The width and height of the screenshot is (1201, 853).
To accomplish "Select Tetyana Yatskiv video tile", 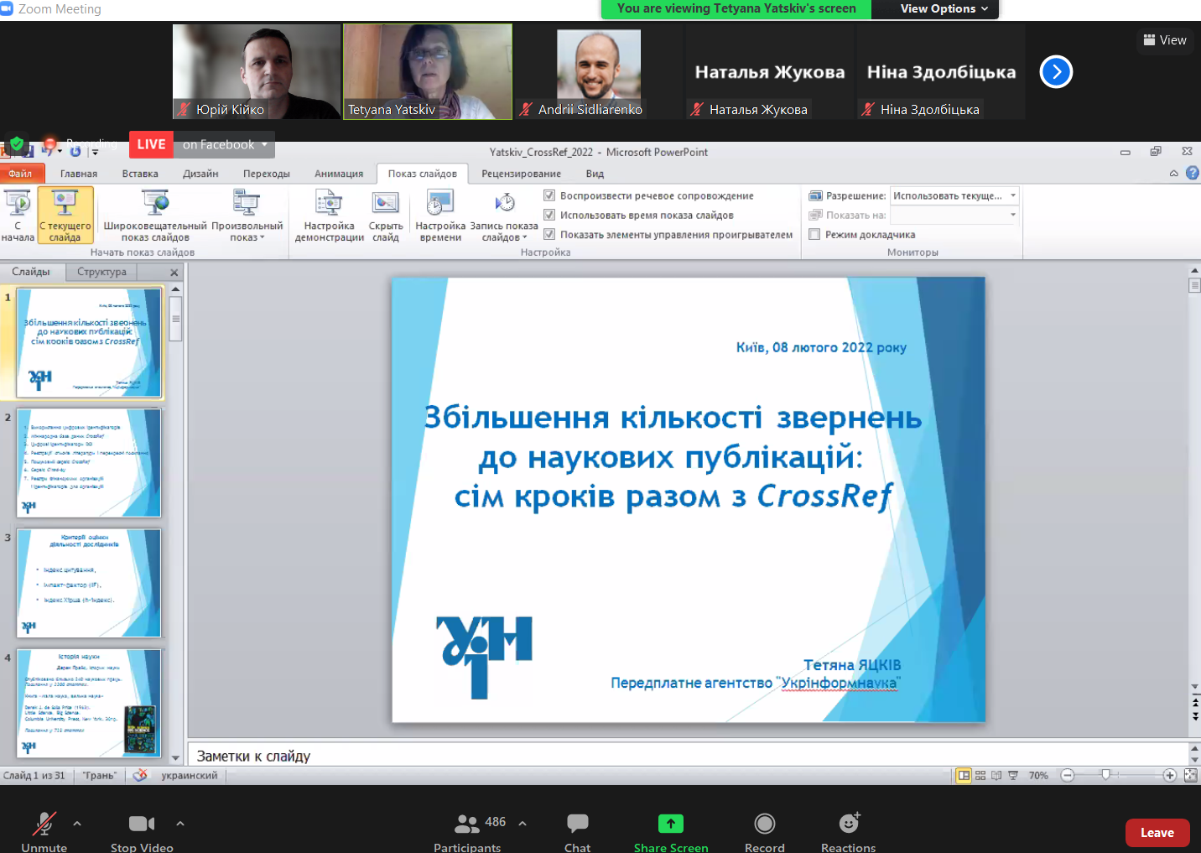I will click(428, 71).
